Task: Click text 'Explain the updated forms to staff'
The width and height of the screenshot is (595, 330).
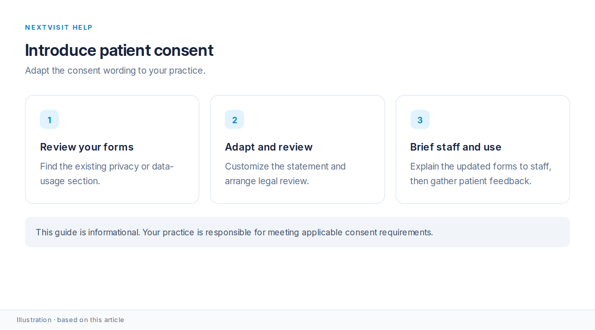Action: point(480,166)
